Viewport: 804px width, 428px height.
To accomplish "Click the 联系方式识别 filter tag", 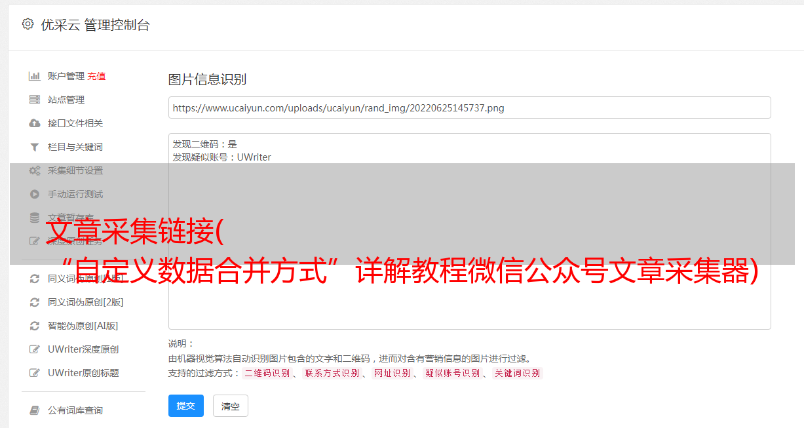I will coord(332,373).
